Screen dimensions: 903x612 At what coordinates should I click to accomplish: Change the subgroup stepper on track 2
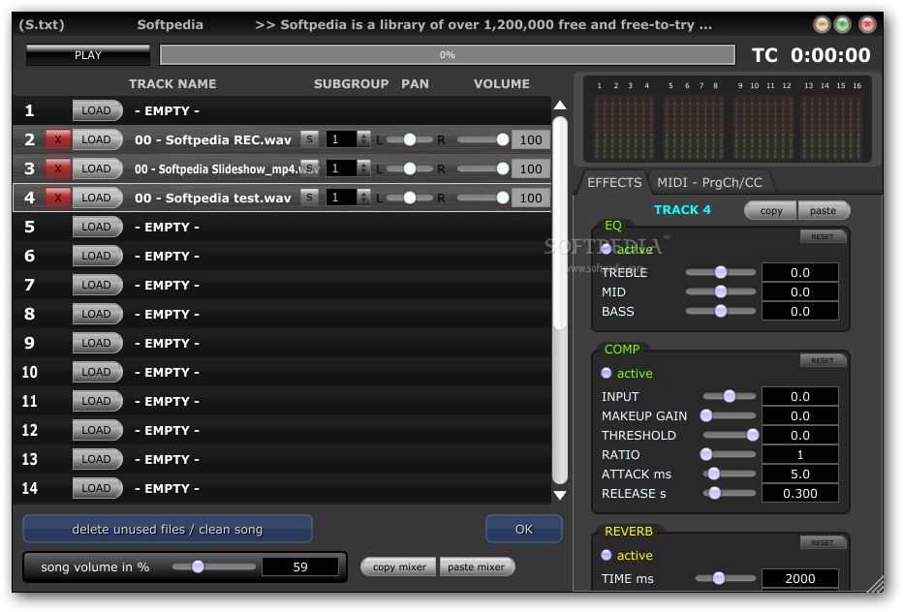point(362,139)
